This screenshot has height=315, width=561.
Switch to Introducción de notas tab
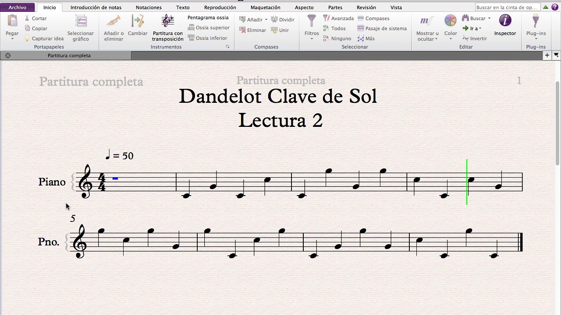click(96, 7)
